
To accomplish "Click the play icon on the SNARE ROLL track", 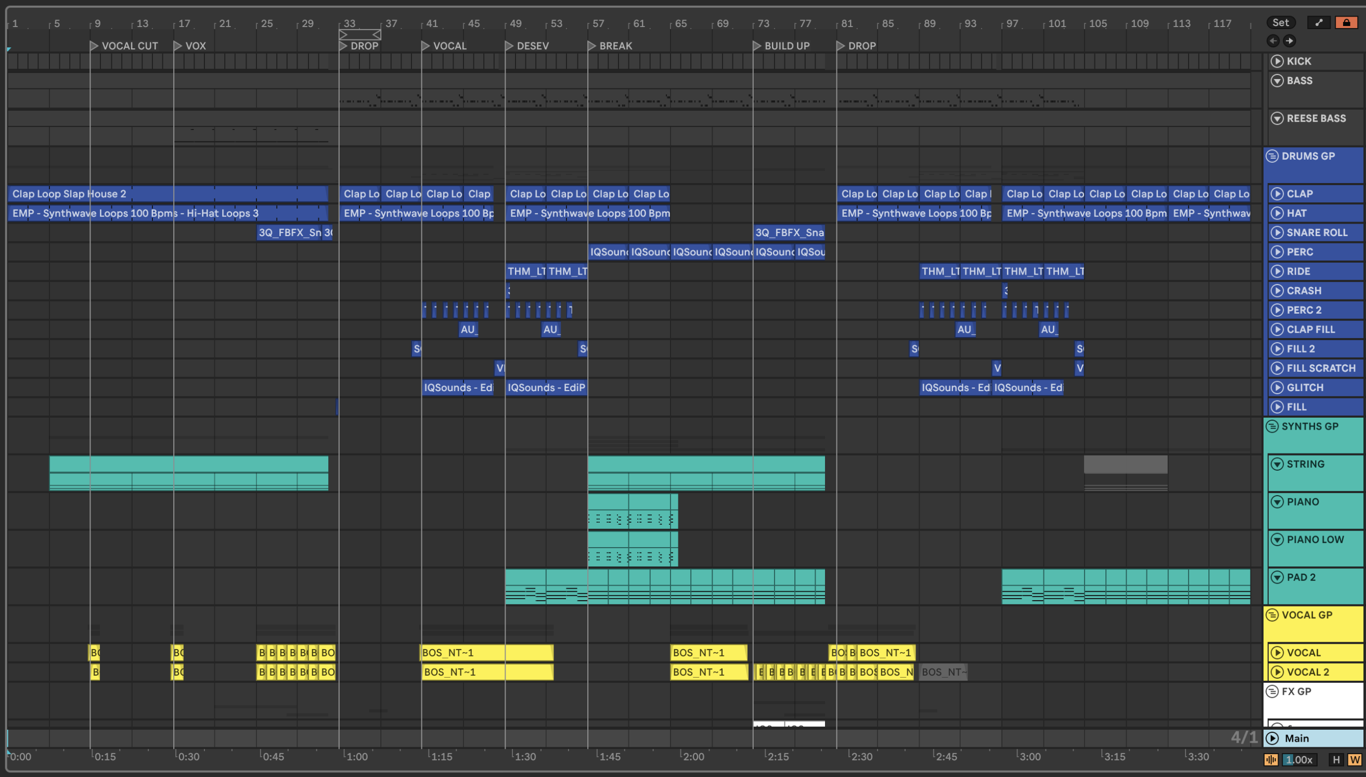I will (1277, 232).
